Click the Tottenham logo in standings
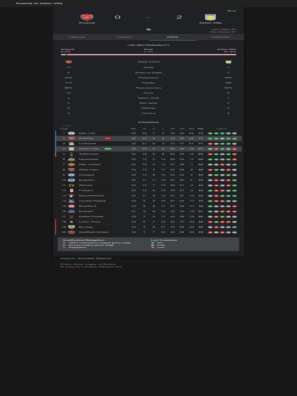The image size is (297, 396). 72,154
